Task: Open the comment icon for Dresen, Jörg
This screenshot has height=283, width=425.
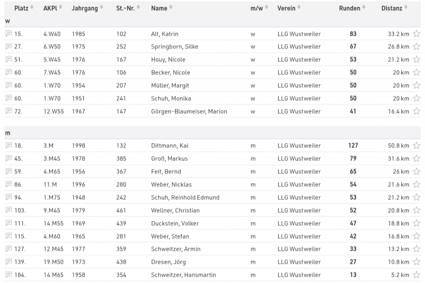Action: (x=9, y=262)
